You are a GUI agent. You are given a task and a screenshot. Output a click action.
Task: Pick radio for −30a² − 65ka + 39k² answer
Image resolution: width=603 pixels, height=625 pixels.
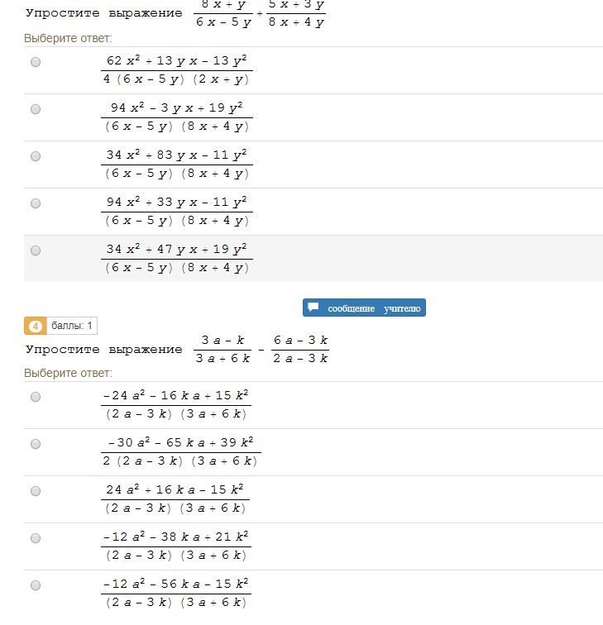[36, 444]
